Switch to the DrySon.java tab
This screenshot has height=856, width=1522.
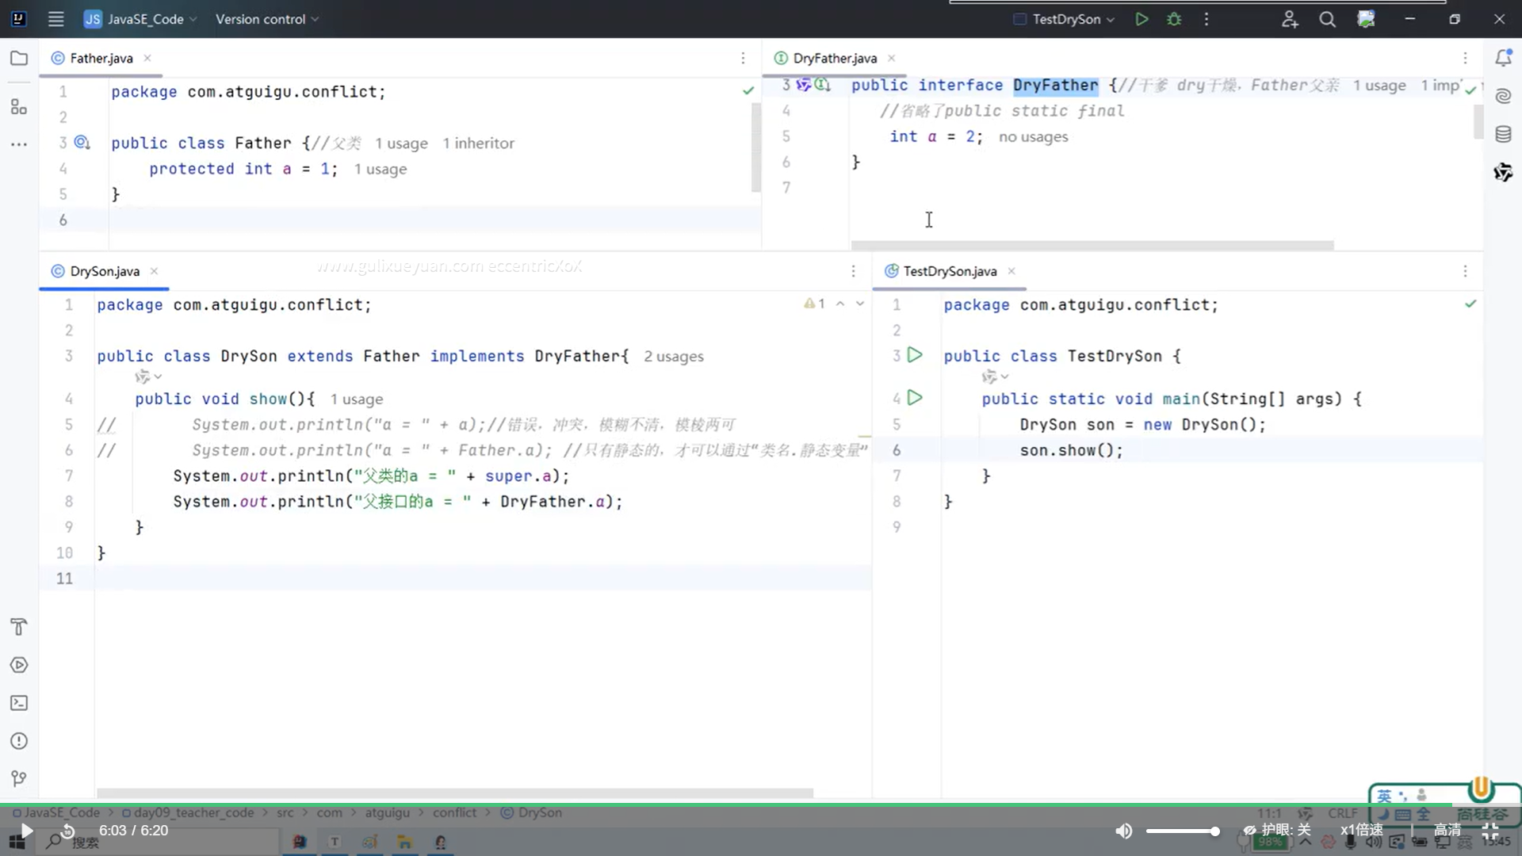point(104,271)
